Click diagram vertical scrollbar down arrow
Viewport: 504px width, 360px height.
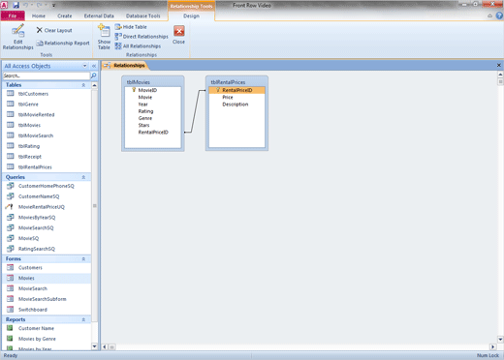click(x=500, y=339)
